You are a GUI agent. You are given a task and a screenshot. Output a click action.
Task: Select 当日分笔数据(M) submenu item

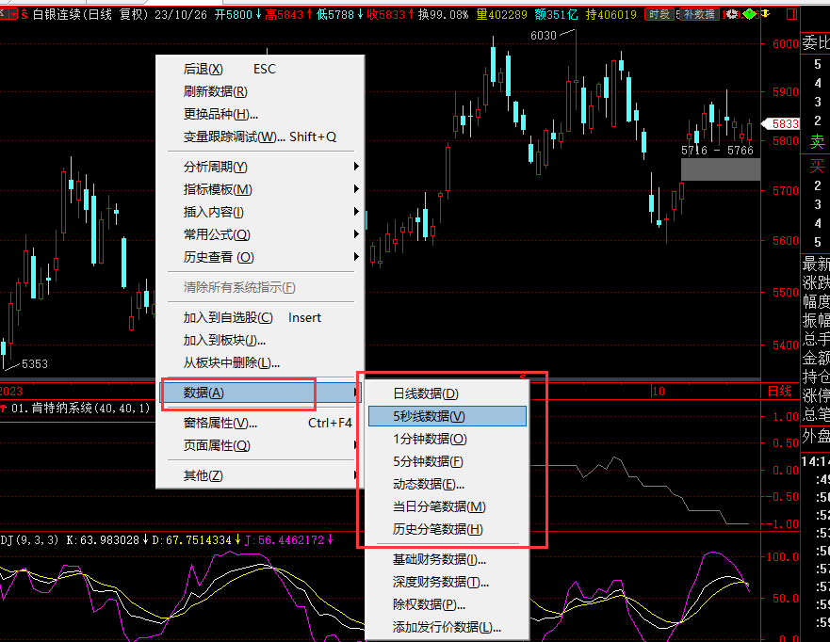tap(448, 506)
